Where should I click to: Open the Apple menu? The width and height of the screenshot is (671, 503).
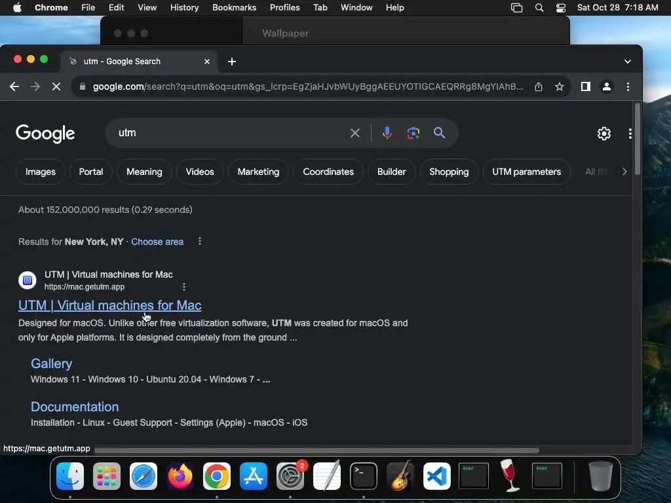tap(17, 8)
